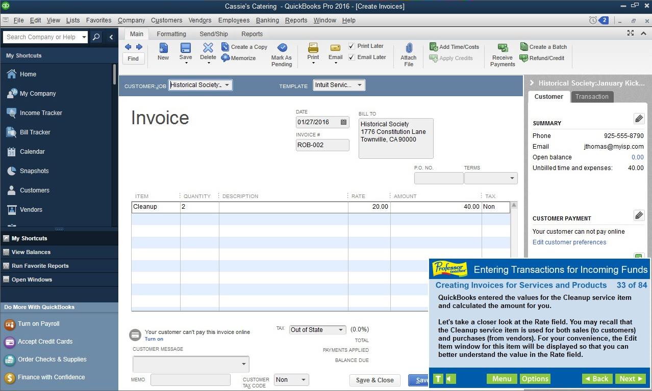
Task: Select the Mark As Pending icon
Action: coord(281,53)
